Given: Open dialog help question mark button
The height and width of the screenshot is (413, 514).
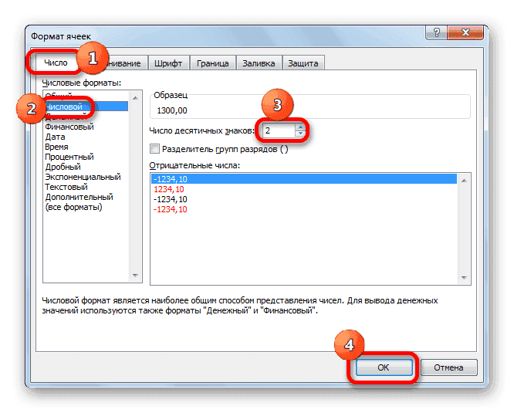Looking at the screenshot, I should tap(436, 32).
